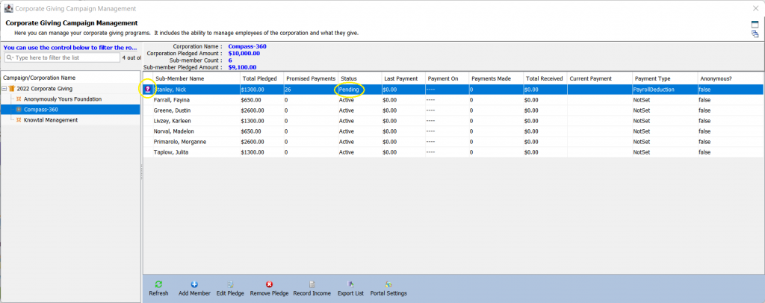The height and width of the screenshot is (303, 765).
Task: Select the Livzey, Karleen row
Action: (453, 121)
